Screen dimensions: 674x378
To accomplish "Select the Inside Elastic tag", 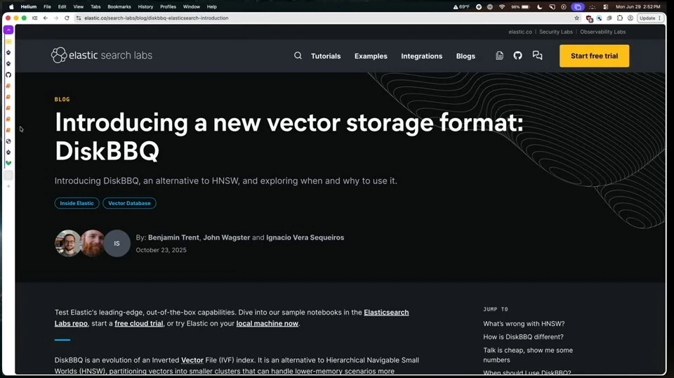I will [x=77, y=203].
